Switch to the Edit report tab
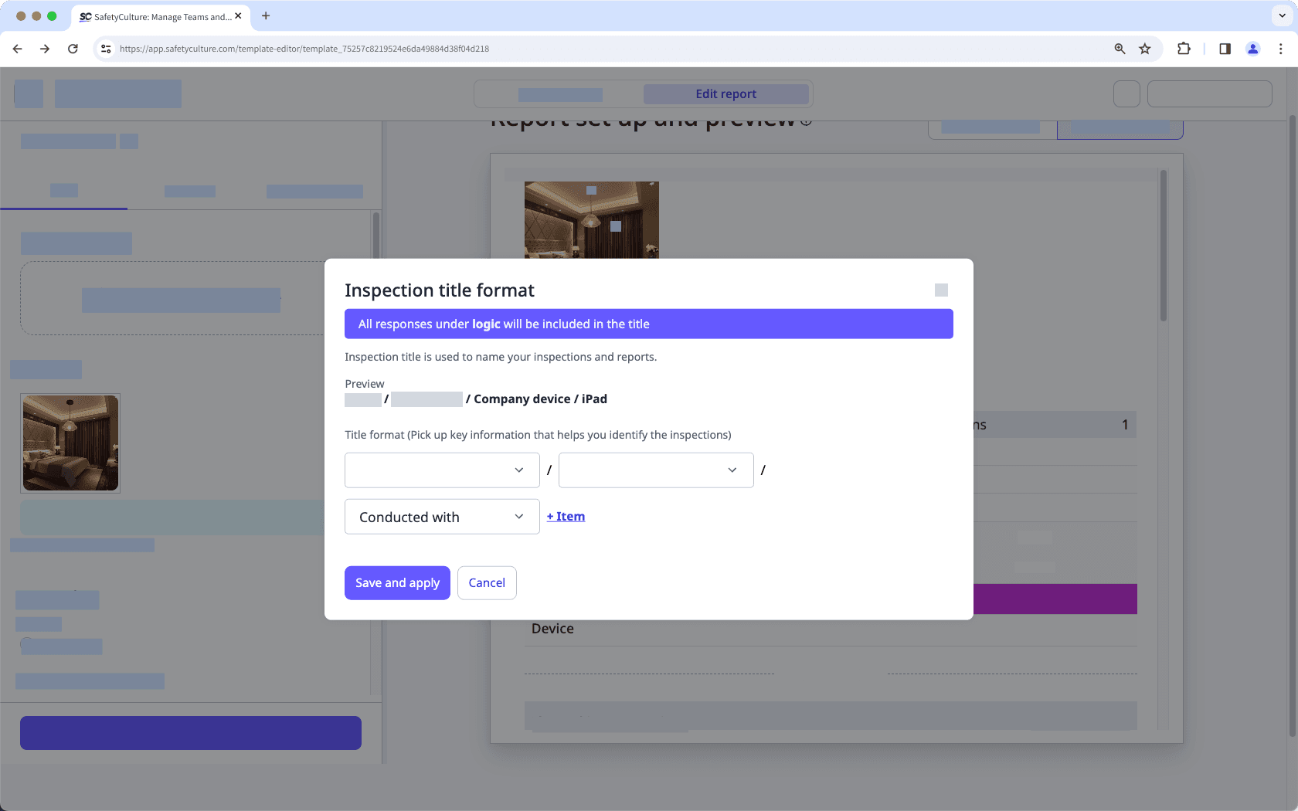The image size is (1298, 811). pyautogui.click(x=725, y=93)
